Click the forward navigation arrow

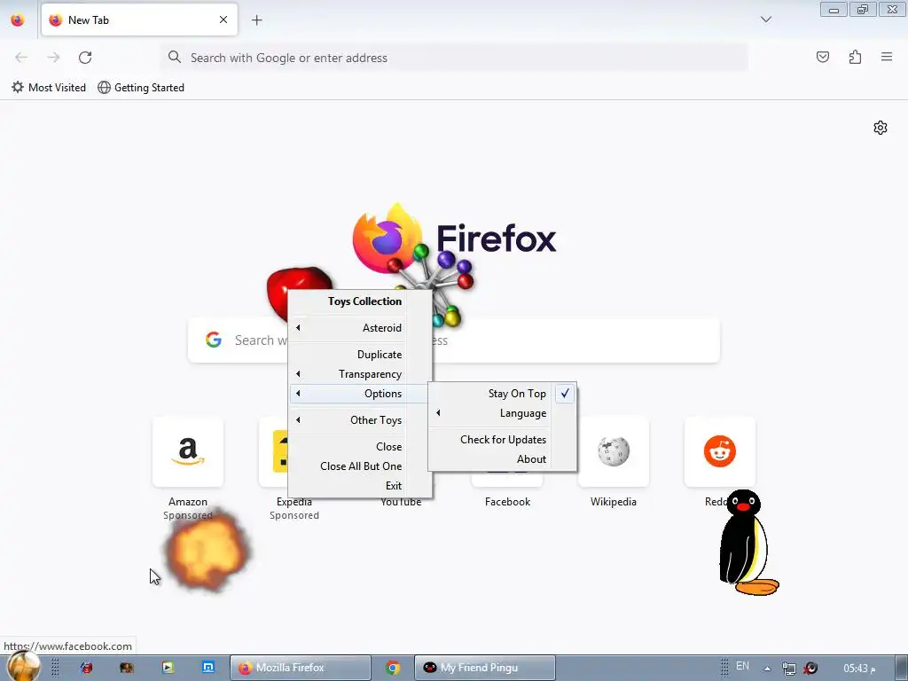pyautogui.click(x=53, y=58)
